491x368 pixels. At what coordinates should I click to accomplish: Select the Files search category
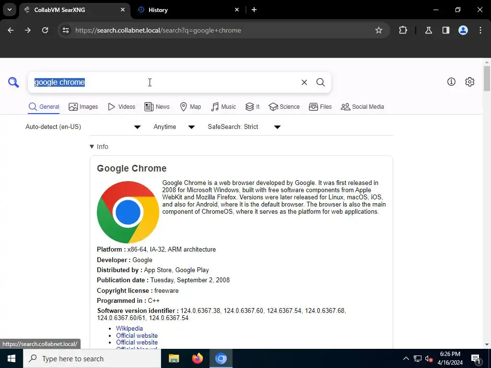(320, 107)
